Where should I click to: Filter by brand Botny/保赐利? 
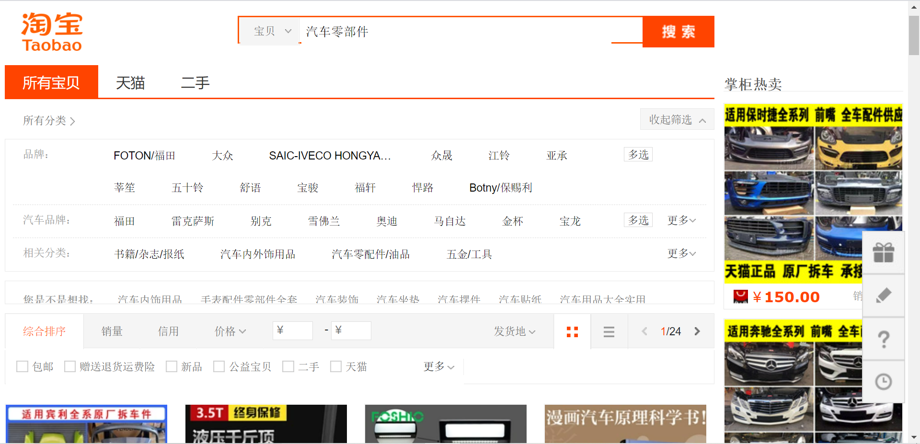[501, 188]
